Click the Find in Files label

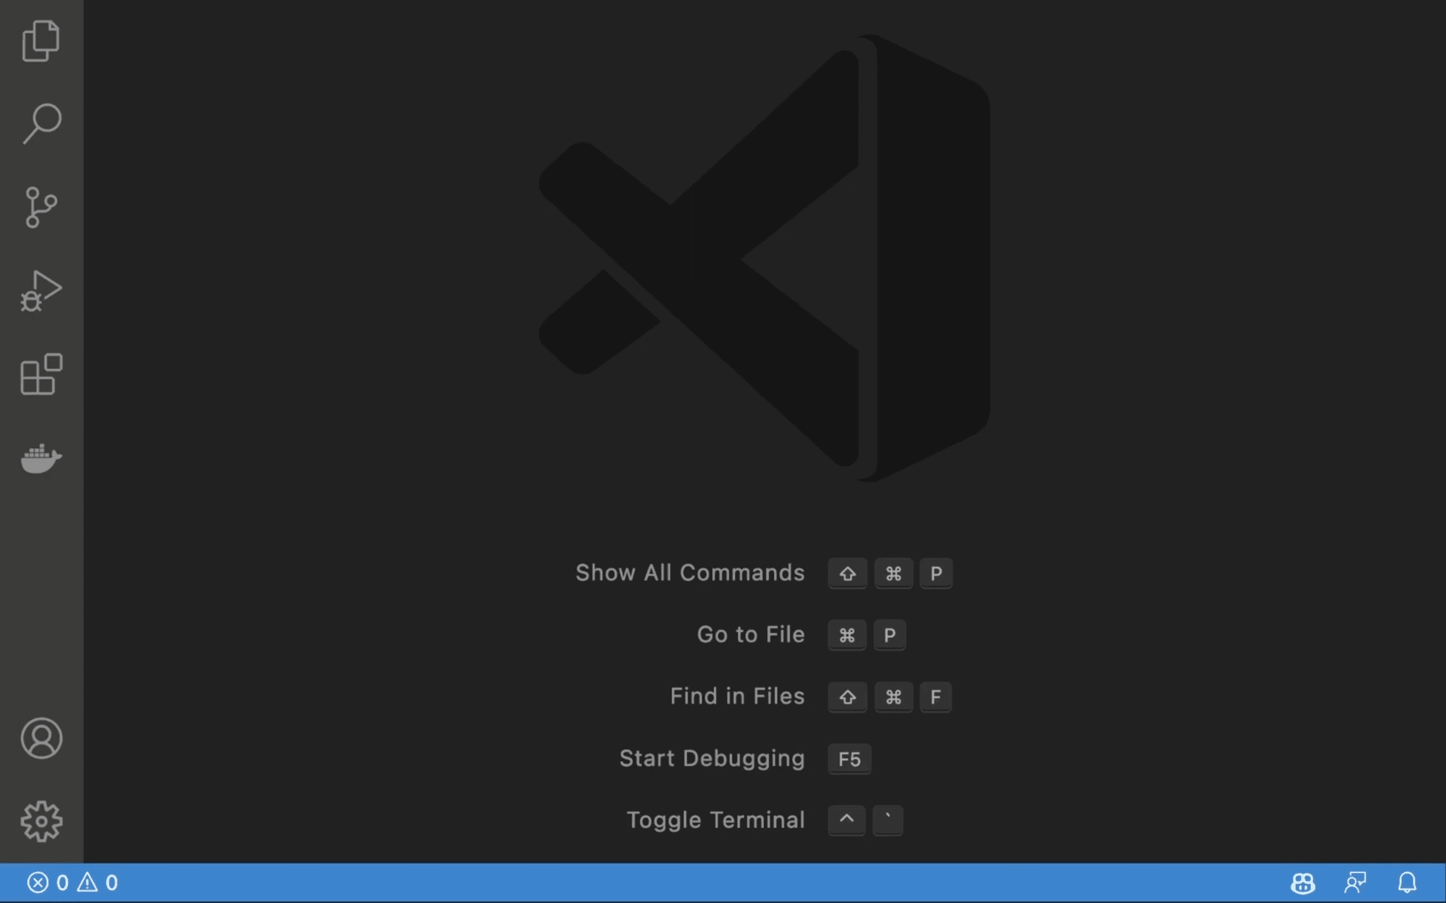(x=738, y=696)
